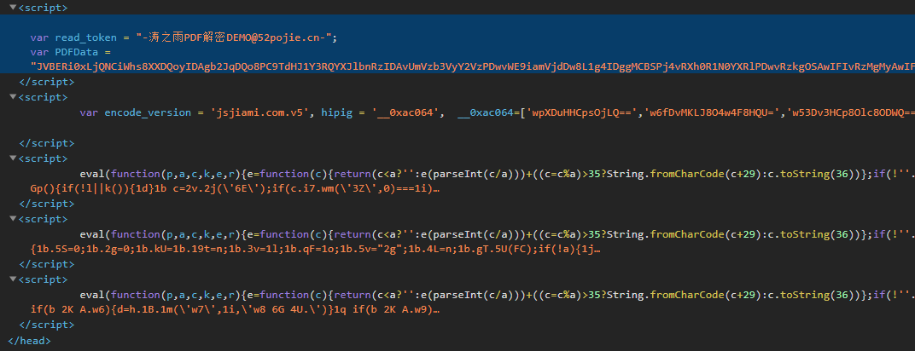This screenshot has height=351, width=915.
Task: Select closing script tag after encode_version block
Action: pyautogui.click(x=47, y=142)
